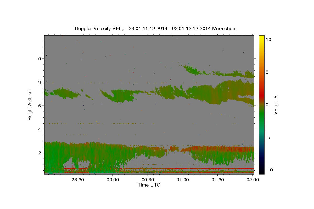This screenshot has width=314, height=209.
Task: Click the height tick label 2
Action: [40, 153]
